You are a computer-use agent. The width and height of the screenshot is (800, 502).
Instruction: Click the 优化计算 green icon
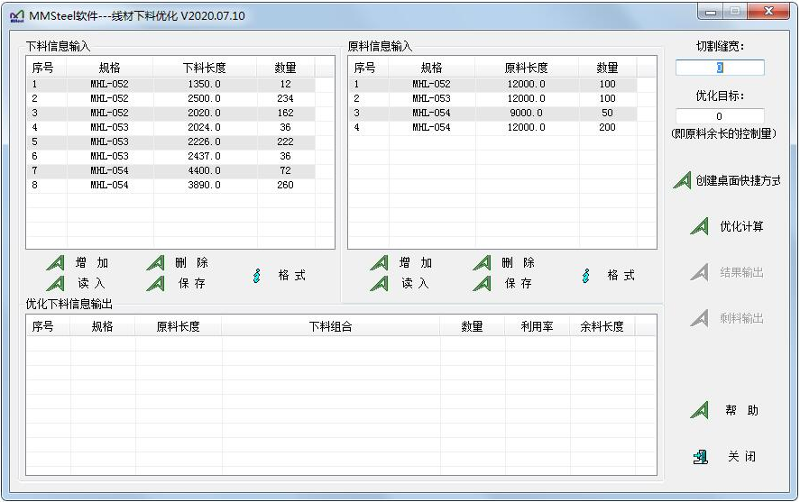click(700, 226)
